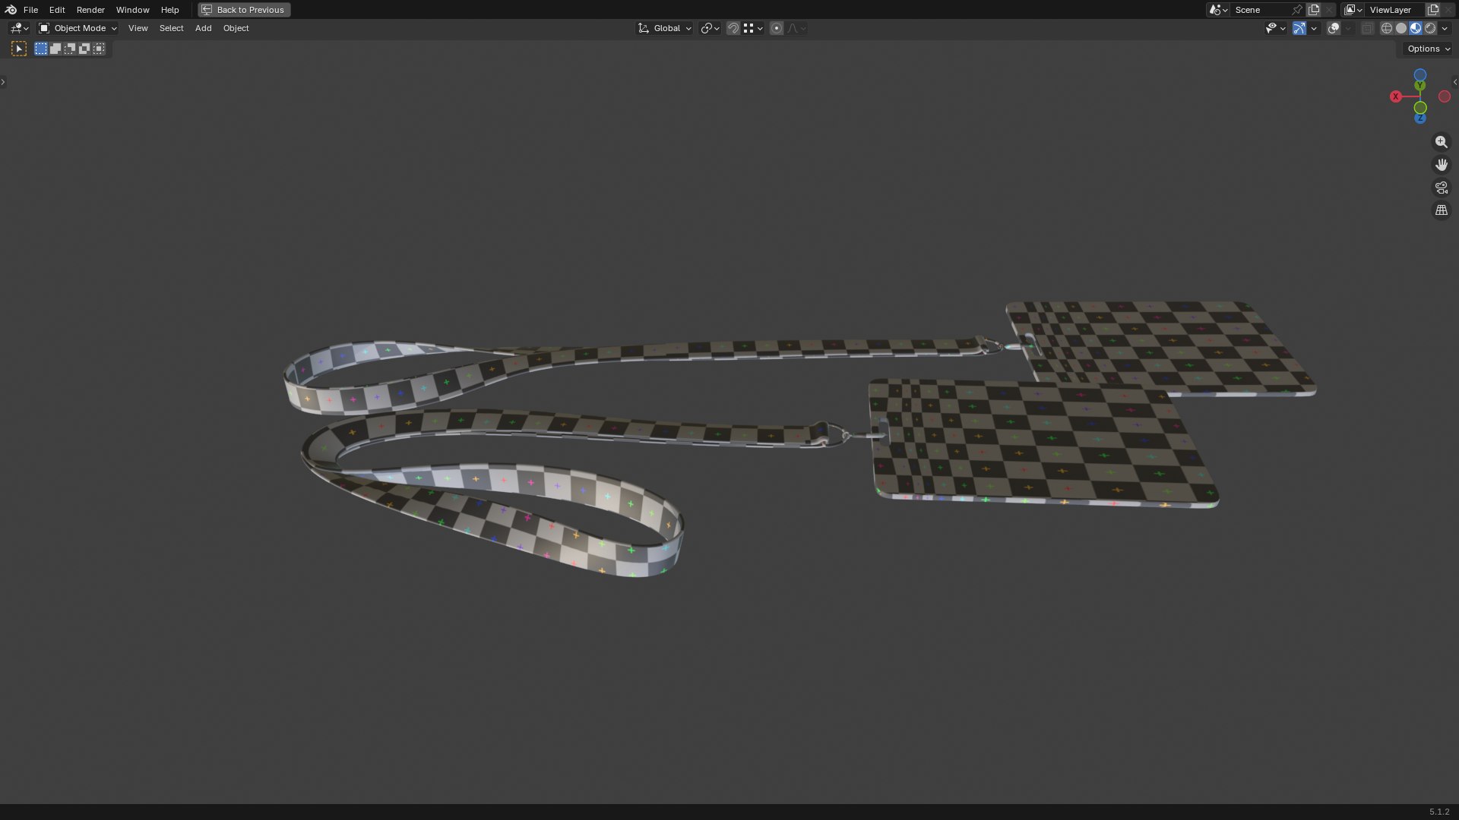Open the Add menu
The height and width of the screenshot is (820, 1459).
203,28
